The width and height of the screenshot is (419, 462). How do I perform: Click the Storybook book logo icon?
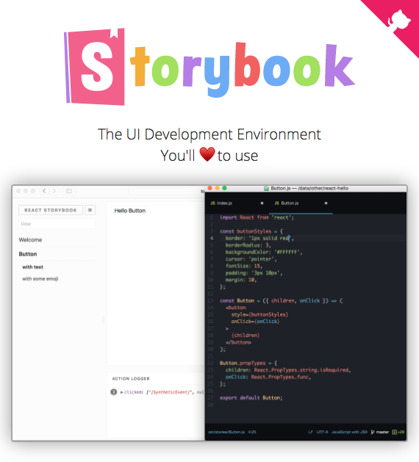click(x=94, y=67)
